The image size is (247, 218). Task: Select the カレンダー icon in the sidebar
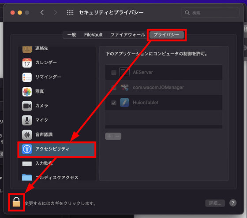click(x=27, y=63)
